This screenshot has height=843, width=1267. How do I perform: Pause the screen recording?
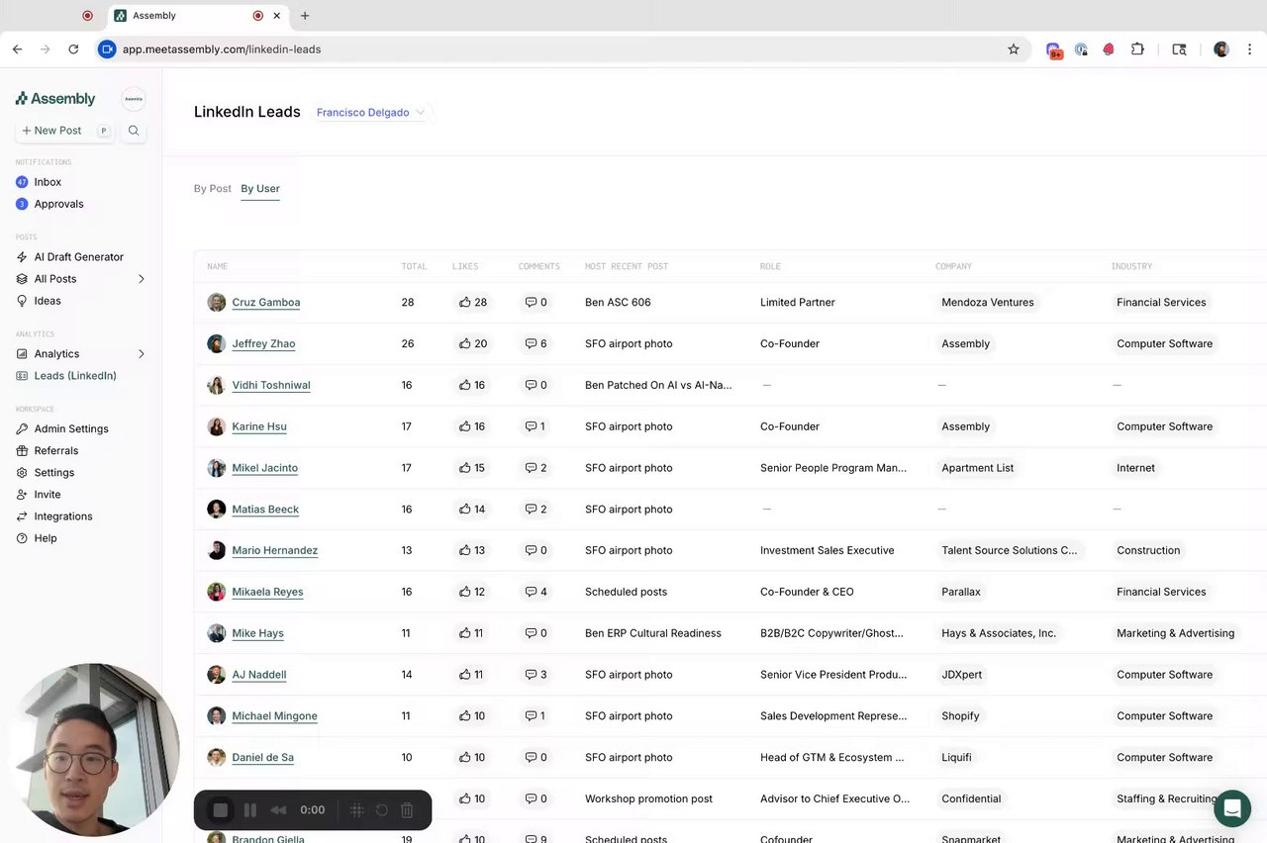click(250, 810)
